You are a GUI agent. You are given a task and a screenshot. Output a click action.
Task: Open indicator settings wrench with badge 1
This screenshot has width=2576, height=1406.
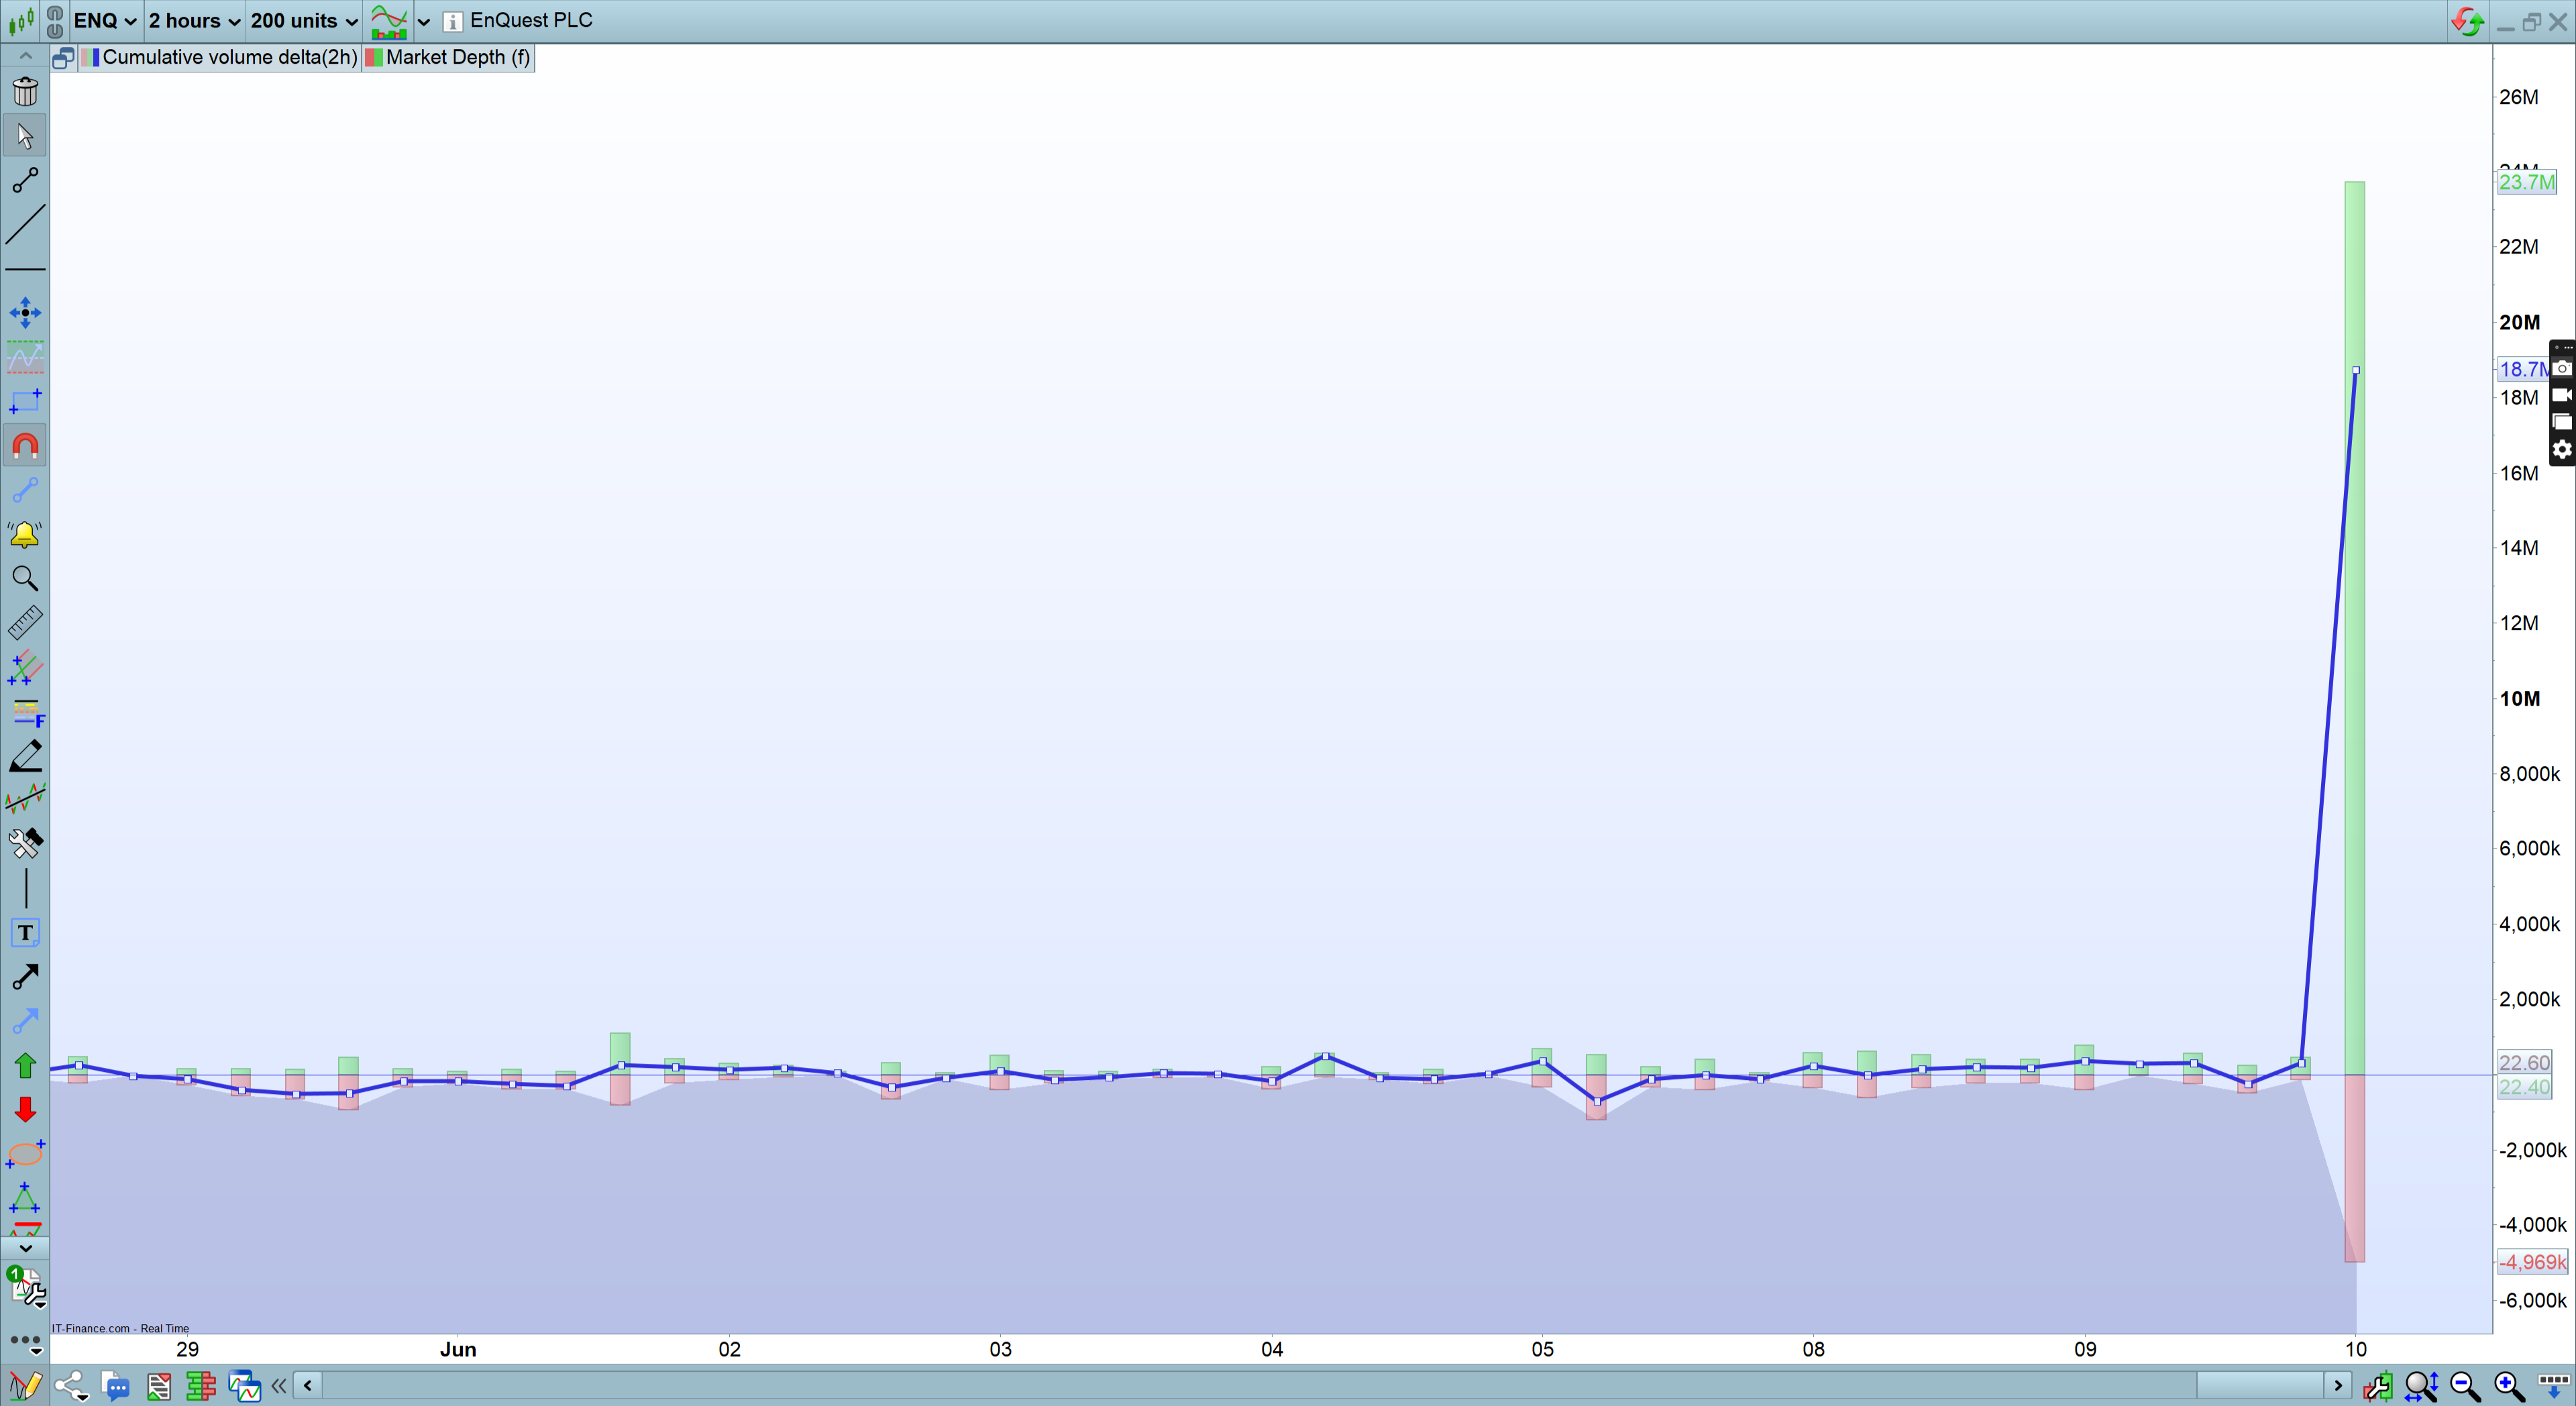[x=25, y=1287]
